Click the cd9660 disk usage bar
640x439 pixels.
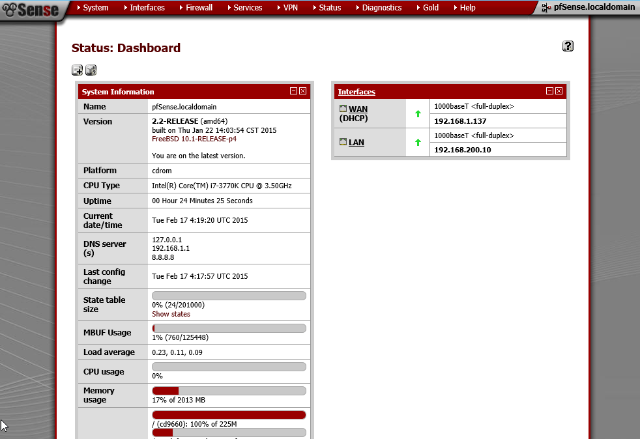pyautogui.click(x=229, y=415)
